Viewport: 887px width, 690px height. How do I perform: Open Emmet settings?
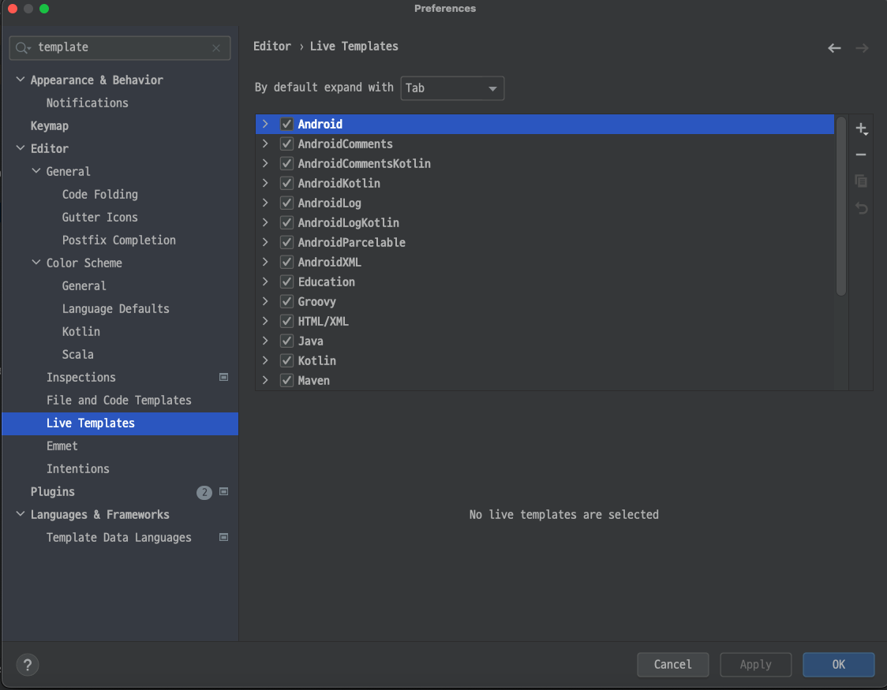(x=62, y=446)
